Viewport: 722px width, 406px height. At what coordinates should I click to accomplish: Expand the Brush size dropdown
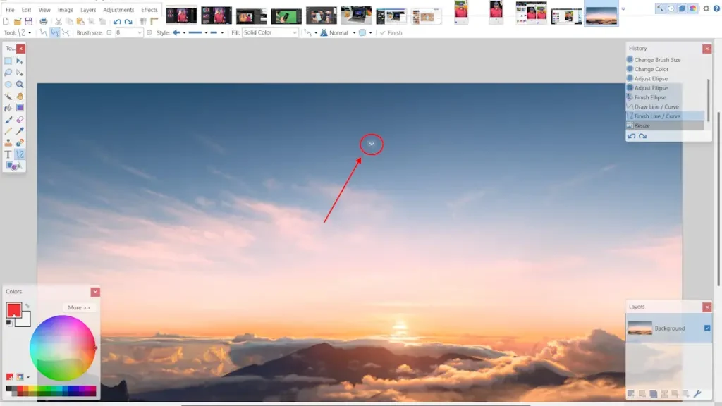[x=139, y=33]
